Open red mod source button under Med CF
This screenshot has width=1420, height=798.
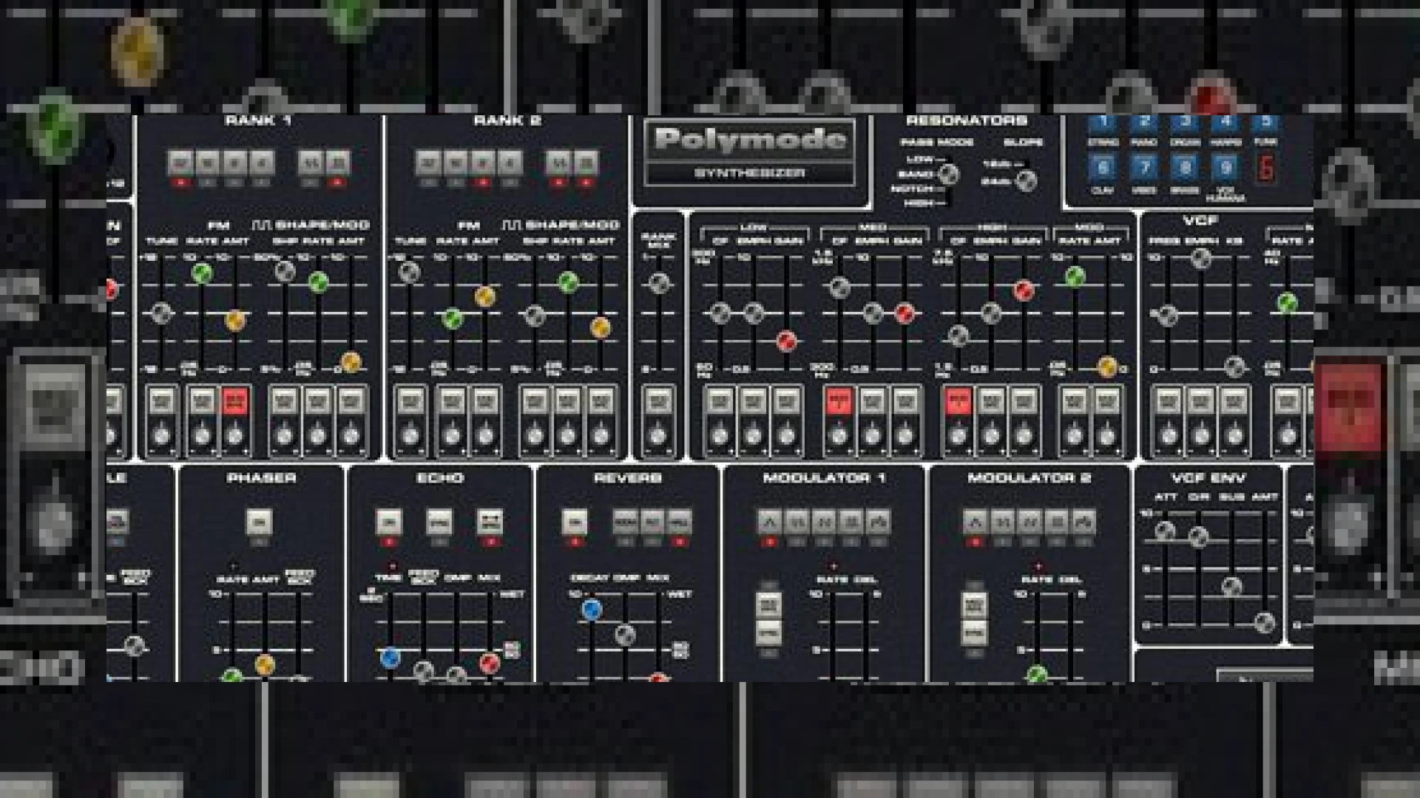click(x=839, y=402)
